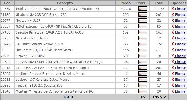Delete the Disquetera 3 1/2 item via Eliminar
Viewport: 187px width, 103px height.
(x=180, y=50)
